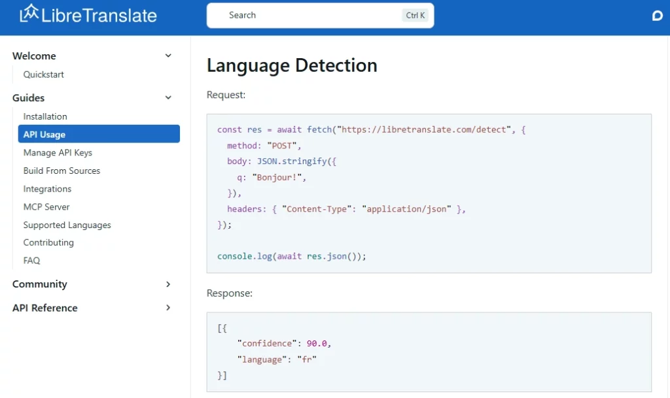Open the FAQ page
The height and width of the screenshot is (398, 670).
[x=31, y=260]
